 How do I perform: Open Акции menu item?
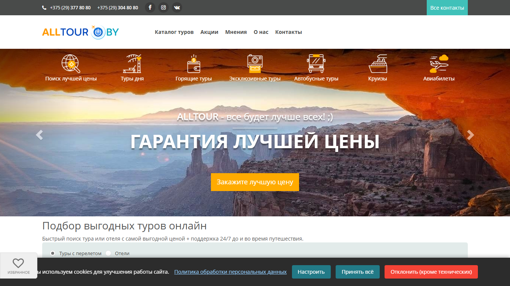tap(209, 32)
